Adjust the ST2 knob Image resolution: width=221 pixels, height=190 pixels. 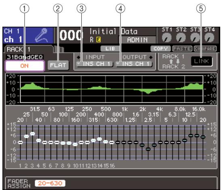click(181, 38)
